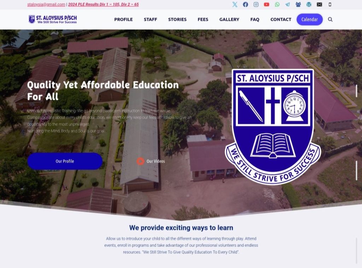Image resolution: width=362 pixels, height=268 pixels.
Task: Play Our Videos red button
Action: pyautogui.click(x=140, y=161)
